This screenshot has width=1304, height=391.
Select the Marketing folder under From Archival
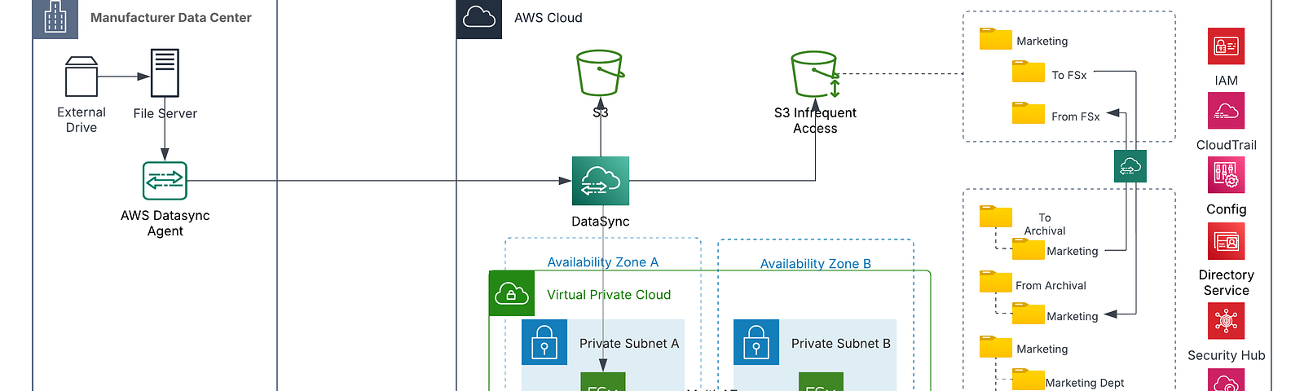click(1028, 314)
